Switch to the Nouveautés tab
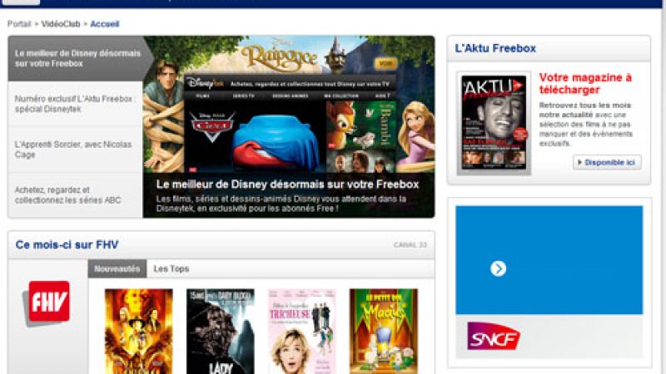Viewport: 666px width, 374px height. (117, 268)
